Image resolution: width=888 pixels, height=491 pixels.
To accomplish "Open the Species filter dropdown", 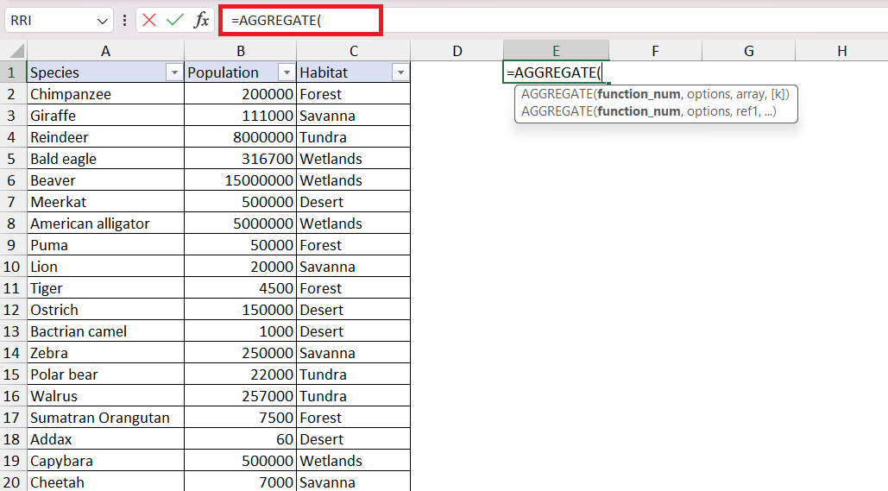I will coord(174,72).
